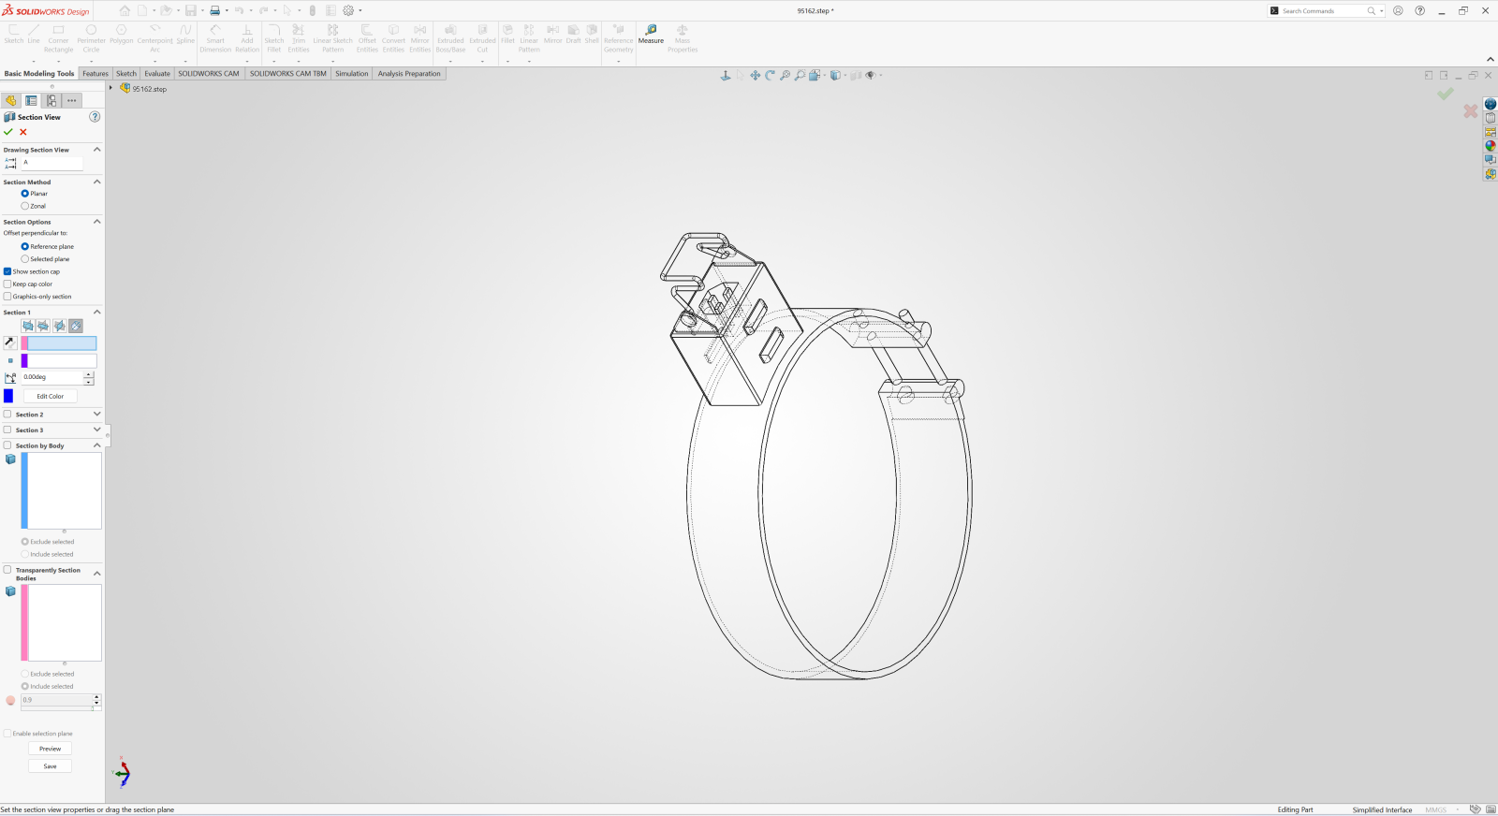Select the Selected plane radio option

tap(25, 259)
